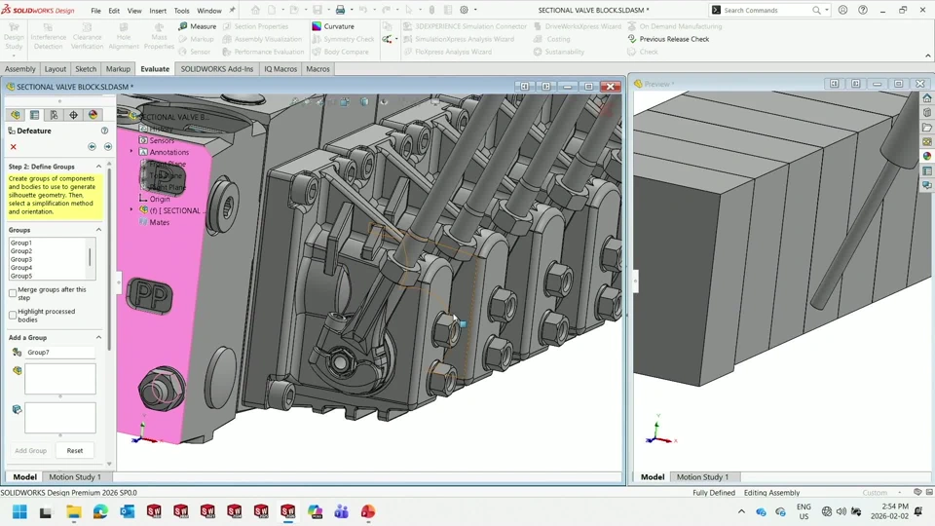Click the Measure tool icon
The image size is (935, 526).
click(183, 26)
